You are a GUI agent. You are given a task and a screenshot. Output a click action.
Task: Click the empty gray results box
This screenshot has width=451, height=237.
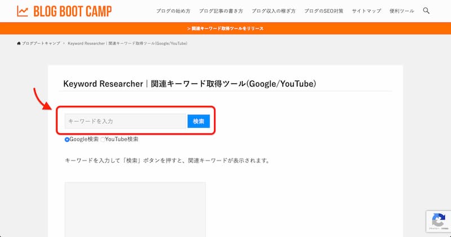tap(135, 209)
